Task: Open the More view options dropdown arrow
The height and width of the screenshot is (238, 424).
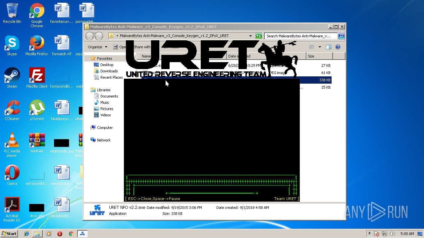Action: pos(320,47)
